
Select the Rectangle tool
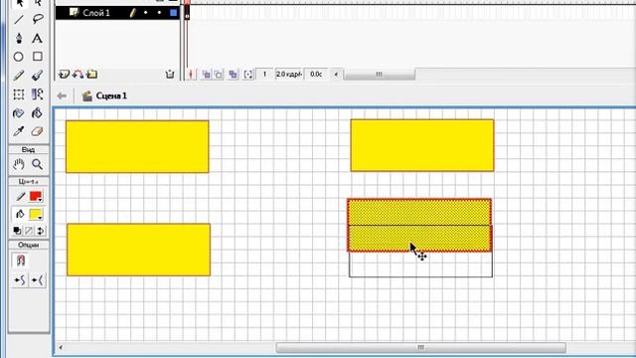[38, 57]
